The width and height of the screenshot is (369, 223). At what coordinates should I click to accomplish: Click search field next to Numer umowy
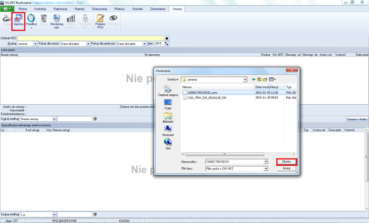point(75,119)
